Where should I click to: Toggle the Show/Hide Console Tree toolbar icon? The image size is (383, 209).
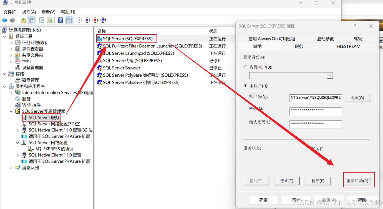tap(32, 20)
